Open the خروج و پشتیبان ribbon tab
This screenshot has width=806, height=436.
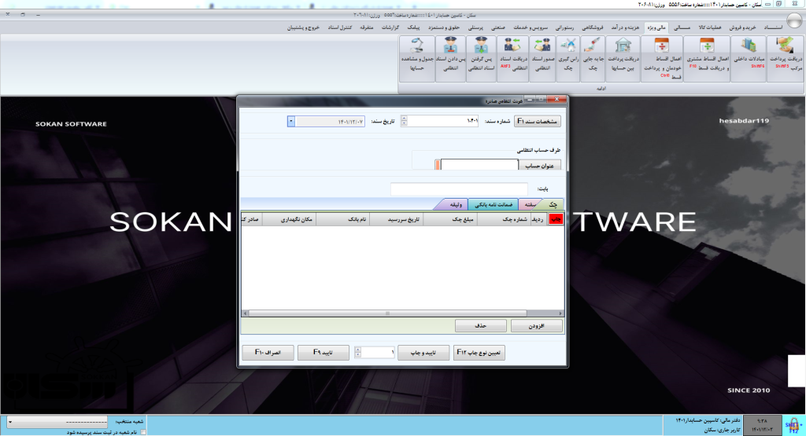pyautogui.click(x=303, y=27)
